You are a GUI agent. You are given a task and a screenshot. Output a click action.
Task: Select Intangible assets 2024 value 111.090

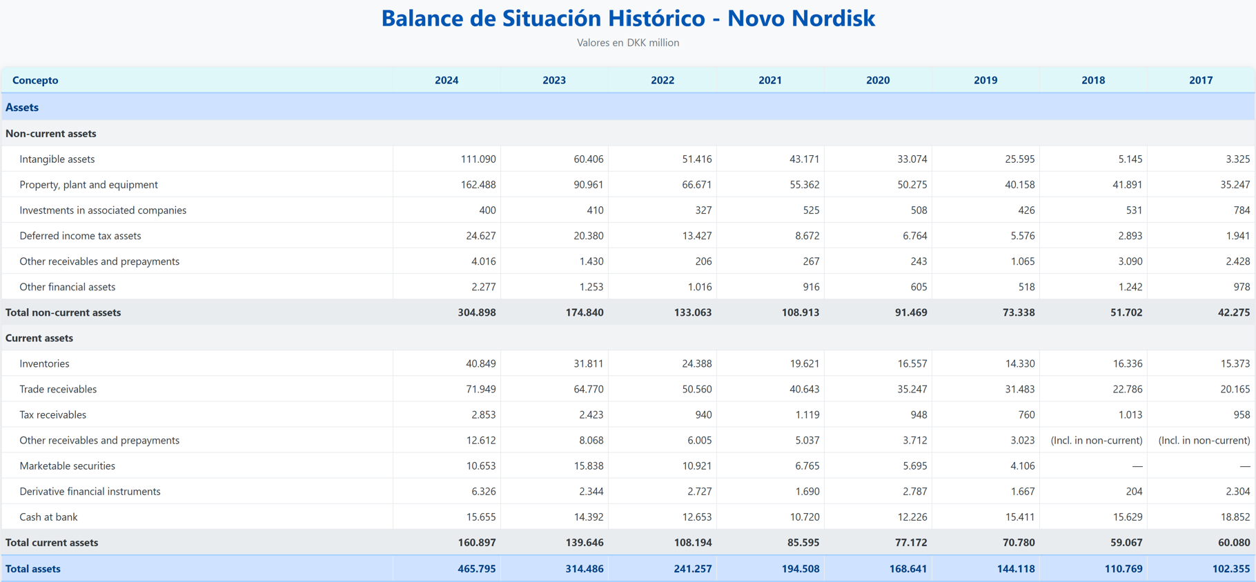[478, 159]
